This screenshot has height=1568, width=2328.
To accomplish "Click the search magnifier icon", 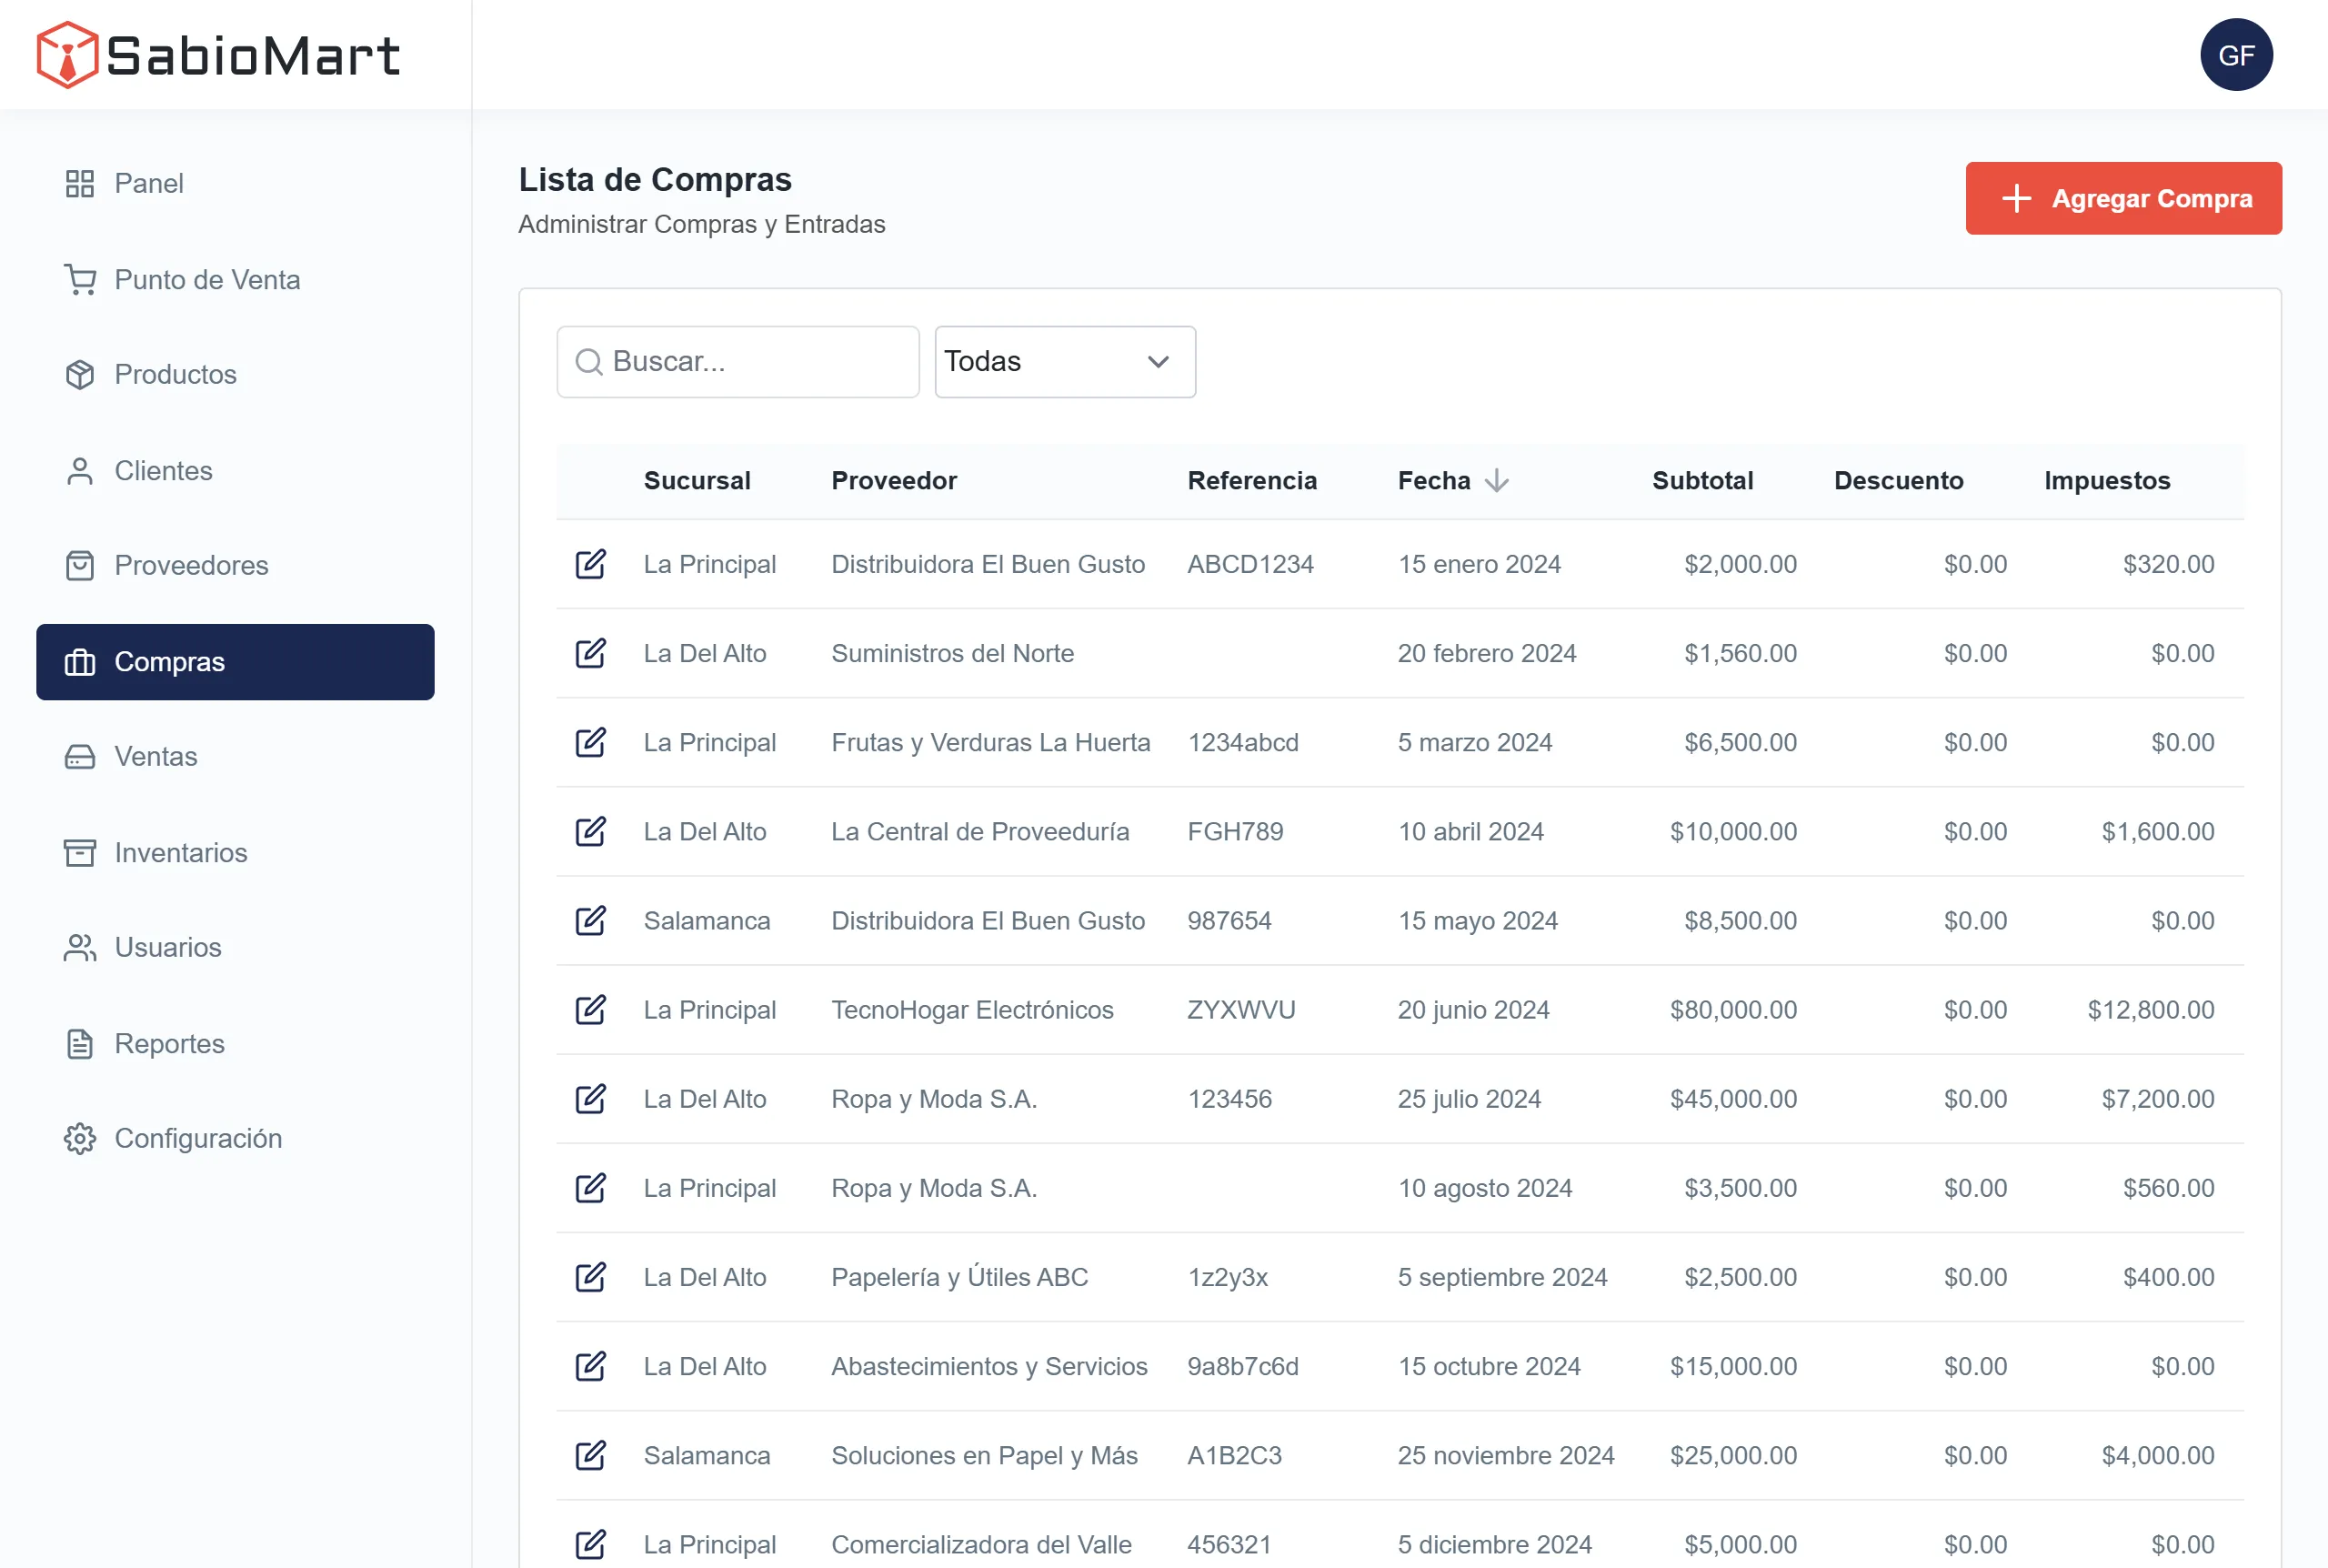I will (x=590, y=362).
